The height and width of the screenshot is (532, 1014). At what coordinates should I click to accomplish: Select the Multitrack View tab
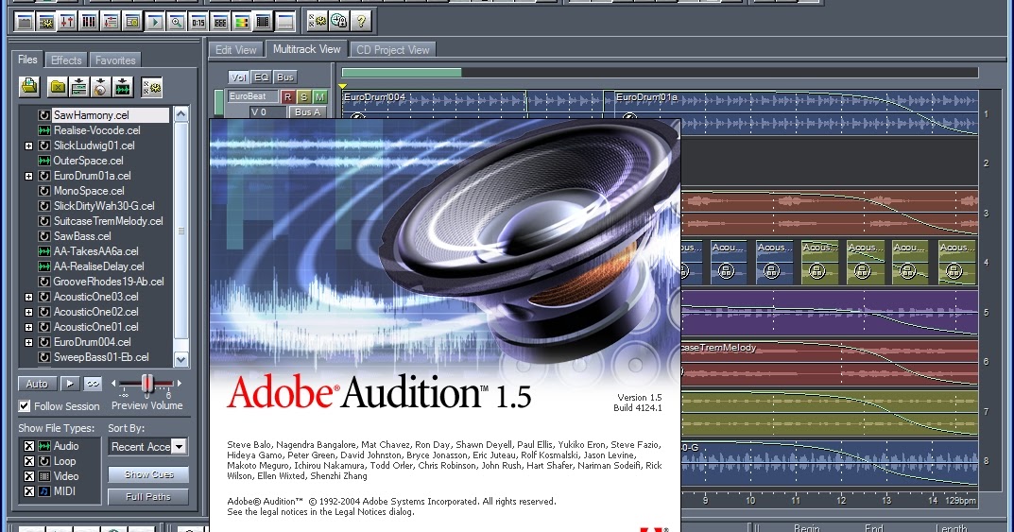pyautogui.click(x=306, y=49)
